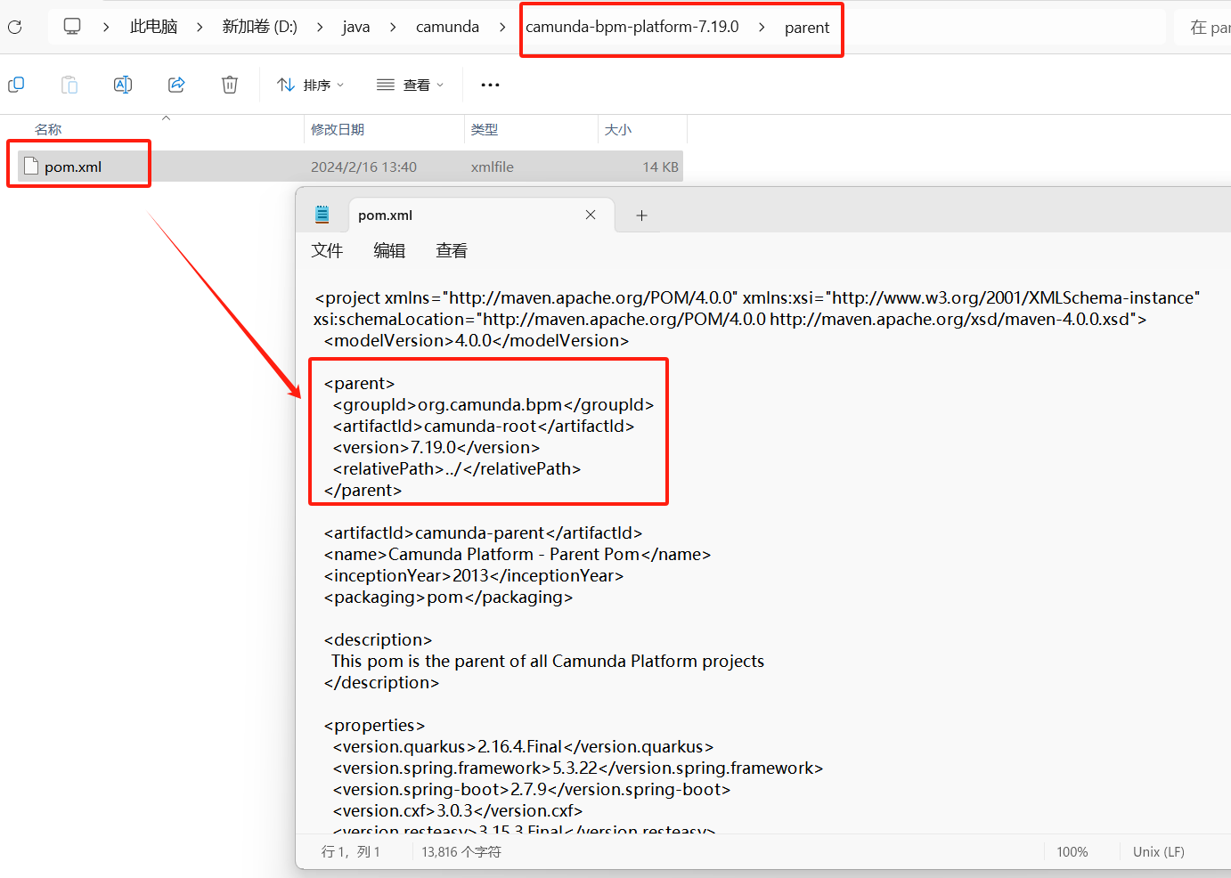Open the 查看 view dropdown in Explorer toolbar

410,85
